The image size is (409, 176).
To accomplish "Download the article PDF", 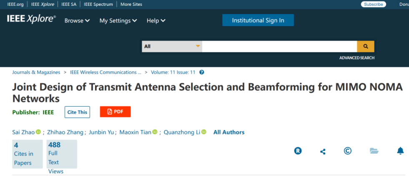I will click(x=115, y=112).
